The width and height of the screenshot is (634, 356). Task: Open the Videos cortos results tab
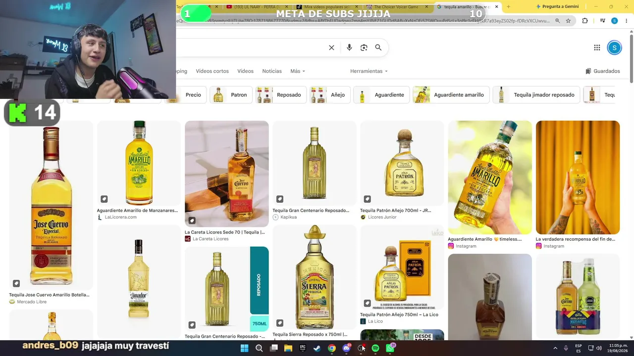(x=212, y=71)
